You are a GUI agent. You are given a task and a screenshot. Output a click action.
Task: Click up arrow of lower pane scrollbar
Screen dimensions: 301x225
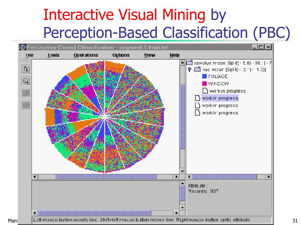(x=182, y=183)
